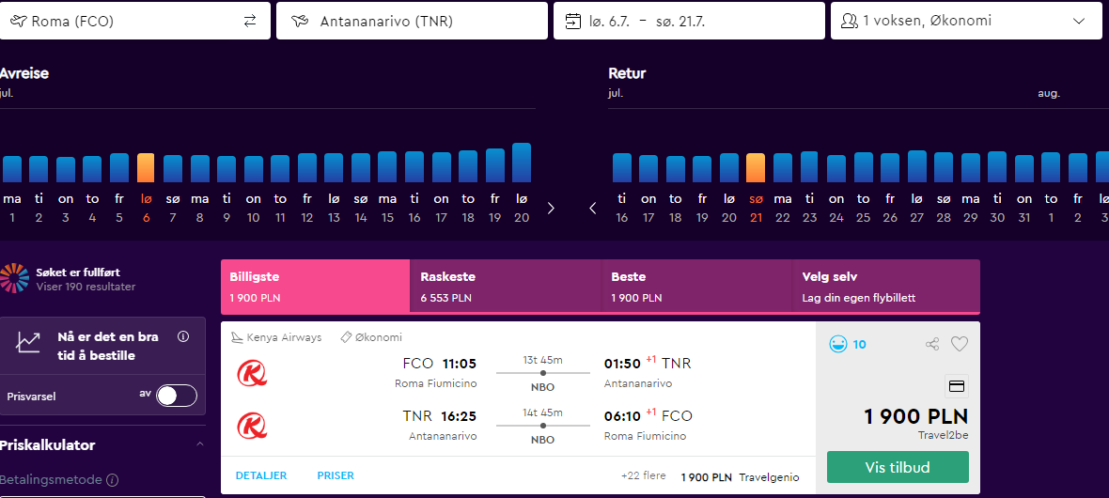Open the calendar date picker field
The height and width of the screenshot is (498, 1109).
[689, 21]
